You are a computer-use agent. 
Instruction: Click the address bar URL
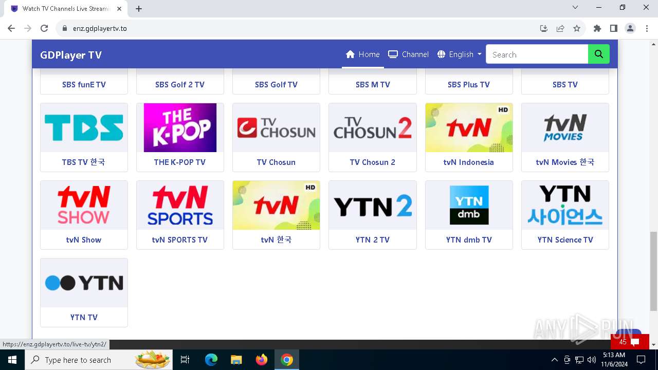tap(100, 28)
